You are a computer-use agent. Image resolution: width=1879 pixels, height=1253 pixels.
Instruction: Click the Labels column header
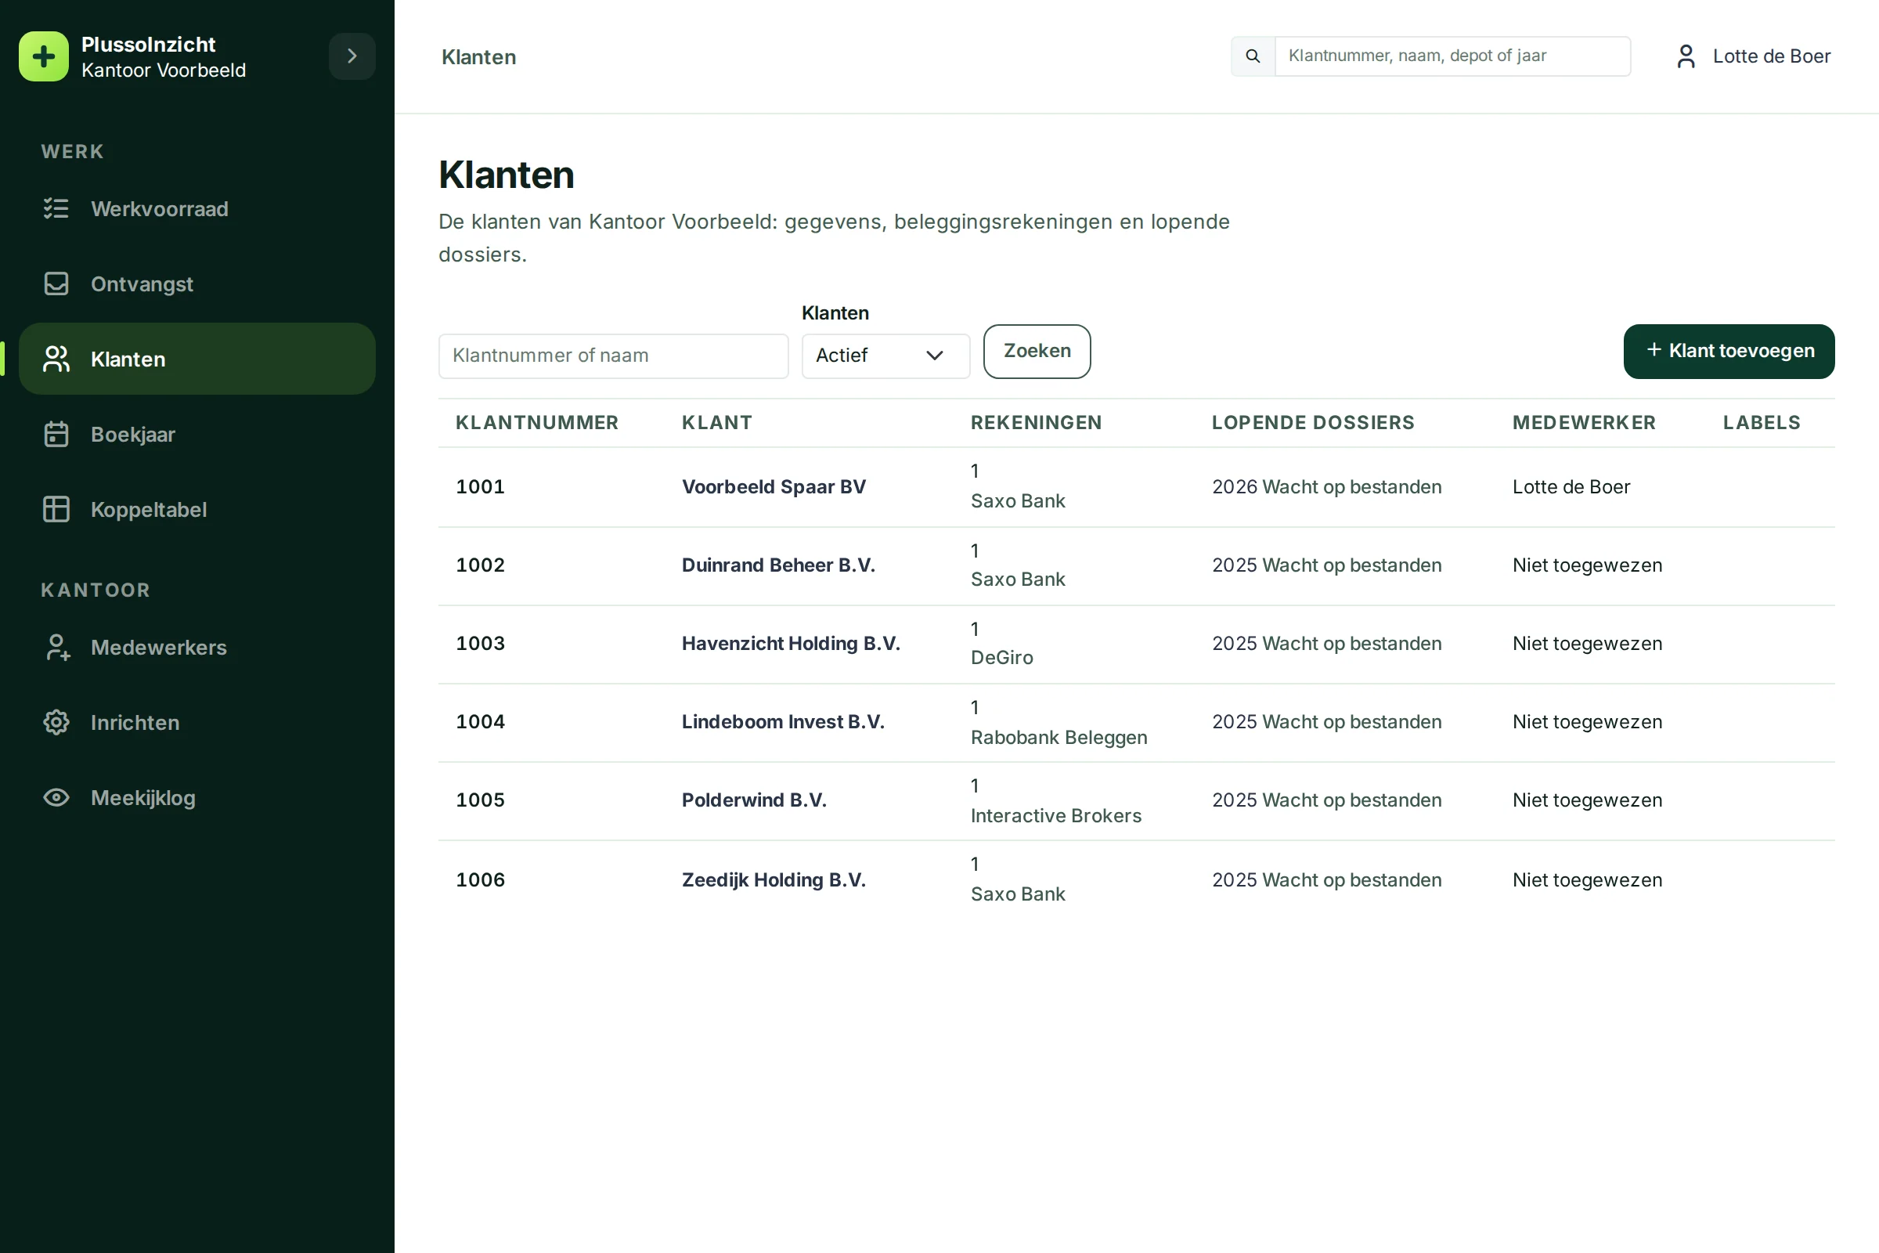[x=1761, y=423]
